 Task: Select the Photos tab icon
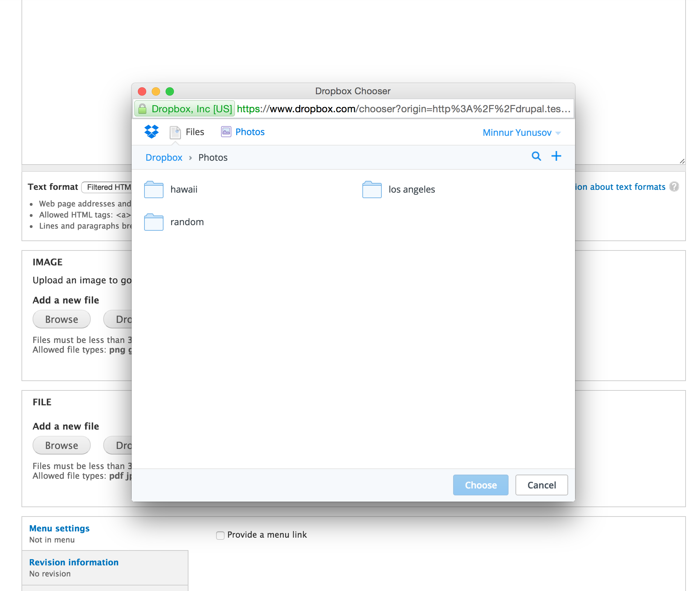[226, 131]
